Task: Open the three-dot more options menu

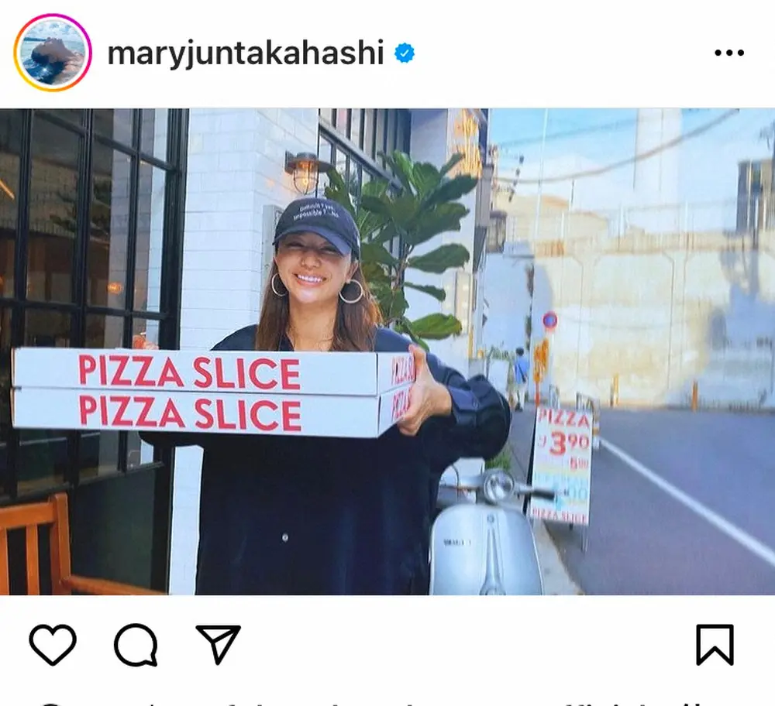Action: (x=729, y=53)
